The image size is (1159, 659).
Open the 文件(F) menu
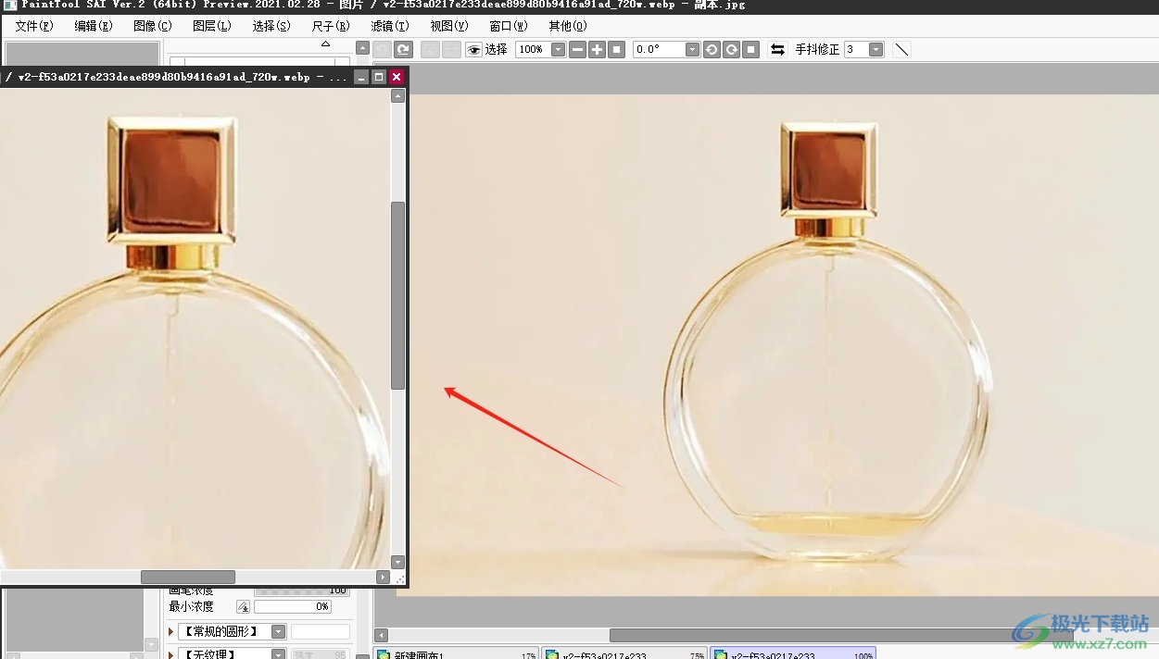coord(34,26)
